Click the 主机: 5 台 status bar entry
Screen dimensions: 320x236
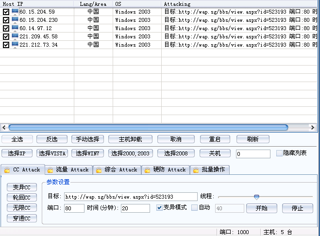point(278,232)
